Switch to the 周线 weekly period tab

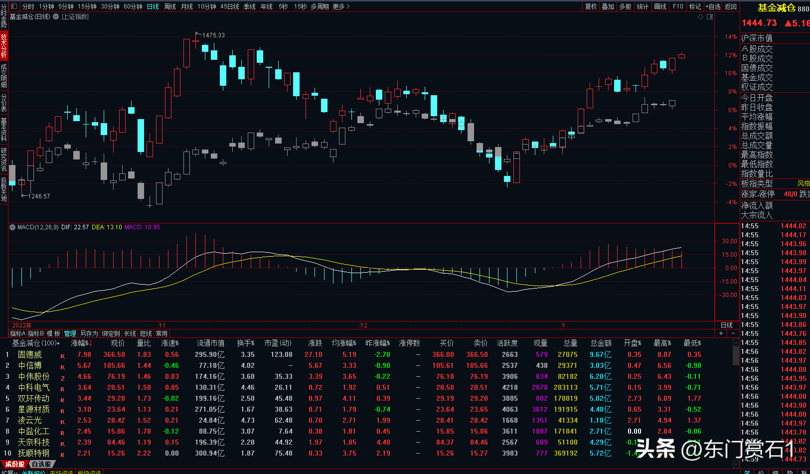pos(170,6)
